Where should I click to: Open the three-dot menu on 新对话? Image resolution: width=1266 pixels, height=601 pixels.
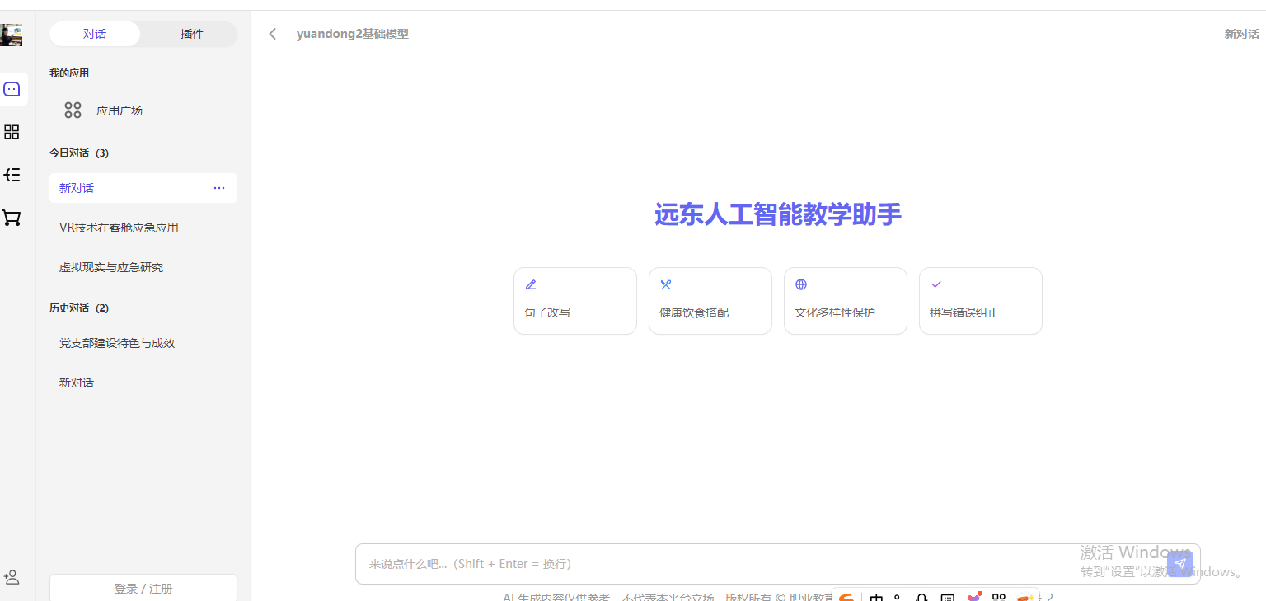click(x=219, y=188)
